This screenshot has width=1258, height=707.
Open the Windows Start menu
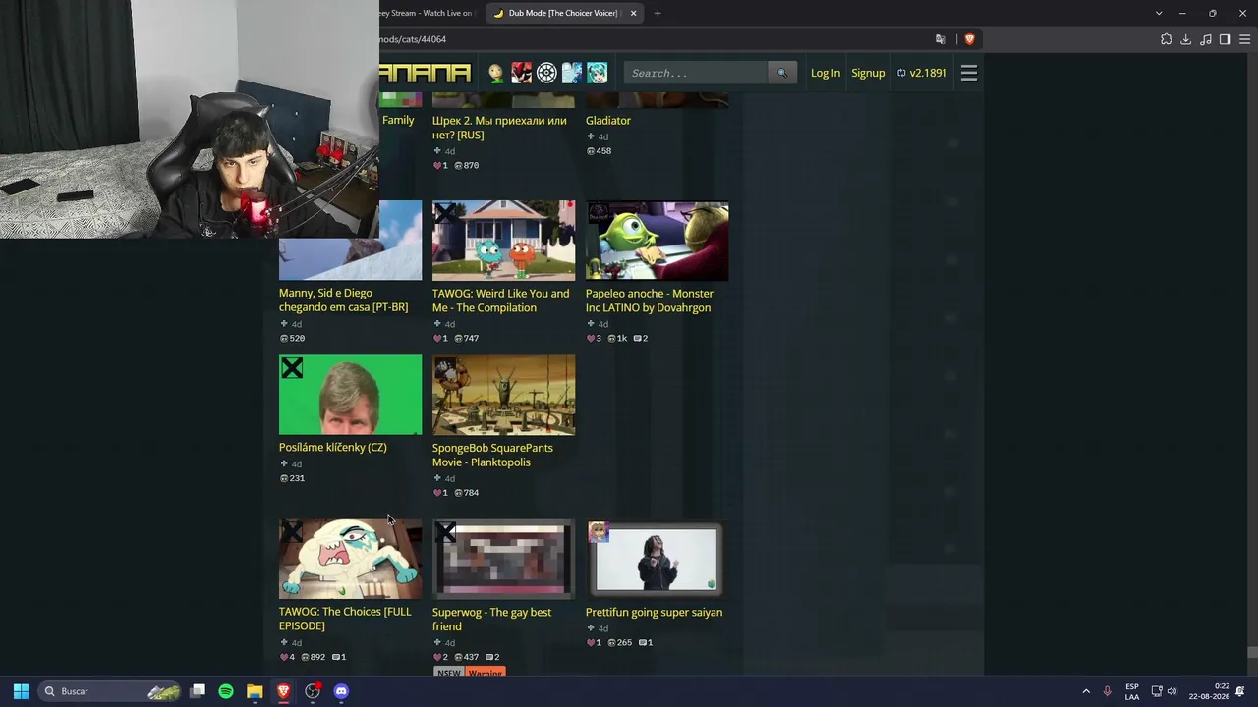pyautogui.click(x=21, y=691)
